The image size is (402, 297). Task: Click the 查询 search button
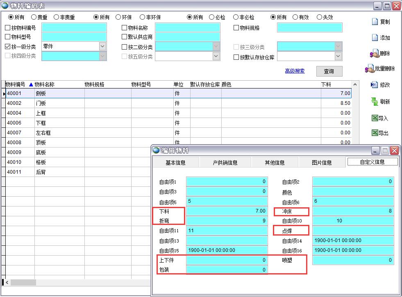click(x=329, y=71)
